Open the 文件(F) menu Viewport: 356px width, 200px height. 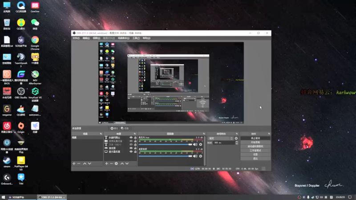pos(76,38)
